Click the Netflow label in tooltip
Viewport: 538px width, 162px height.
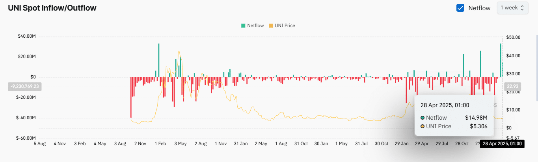(436, 117)
